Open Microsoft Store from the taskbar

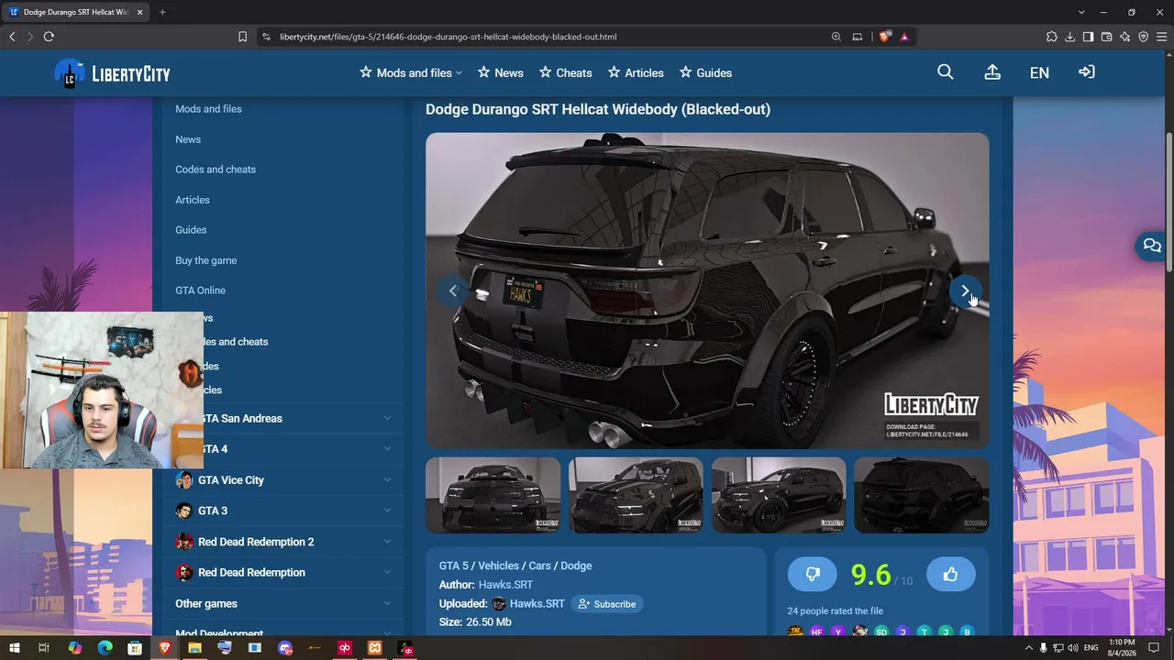135,648
